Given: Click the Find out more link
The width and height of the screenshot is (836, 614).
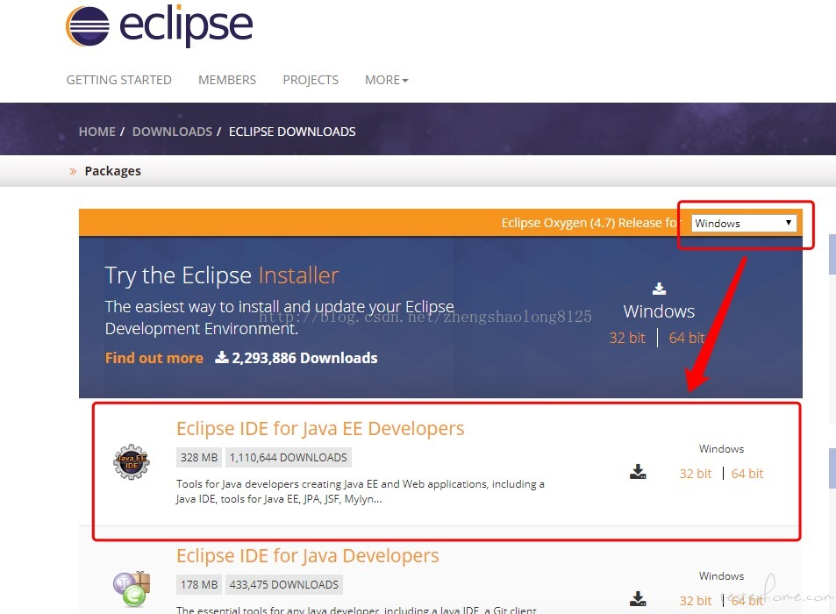Looking at the screenshot, I should 154,358.
